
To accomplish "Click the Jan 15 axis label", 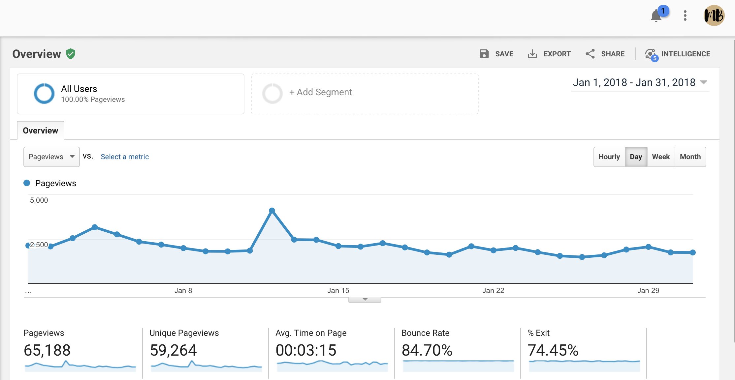I will tap(338, 290).
